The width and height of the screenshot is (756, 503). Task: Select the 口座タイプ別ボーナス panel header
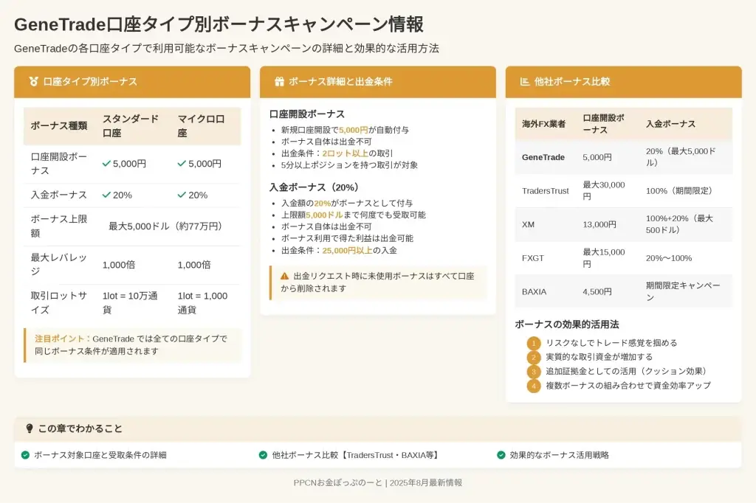tap(132, 82)
